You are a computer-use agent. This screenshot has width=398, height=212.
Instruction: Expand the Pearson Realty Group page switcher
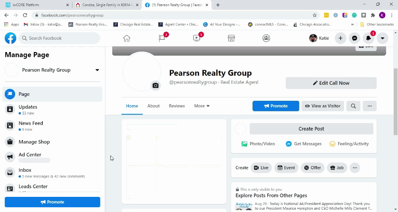[x=97, y=70]
